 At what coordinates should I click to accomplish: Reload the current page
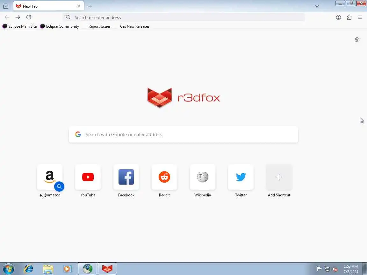point(29,17)
